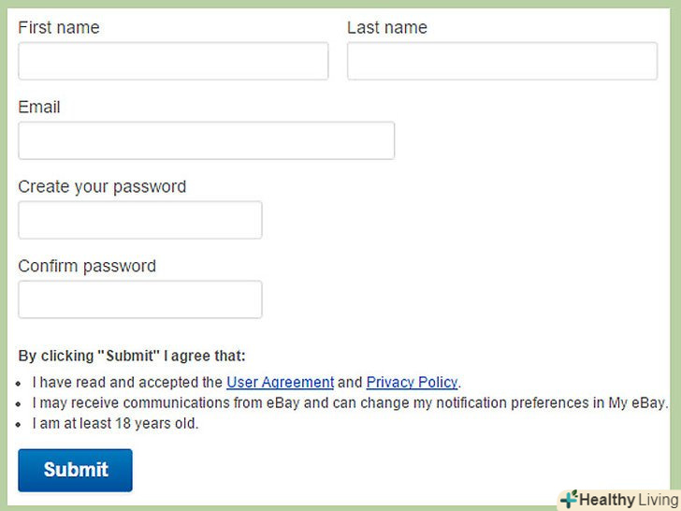The image size is (681, 511).
Task: Click the "First name" label
Action: pyautogui.click(x=58, y=28)
